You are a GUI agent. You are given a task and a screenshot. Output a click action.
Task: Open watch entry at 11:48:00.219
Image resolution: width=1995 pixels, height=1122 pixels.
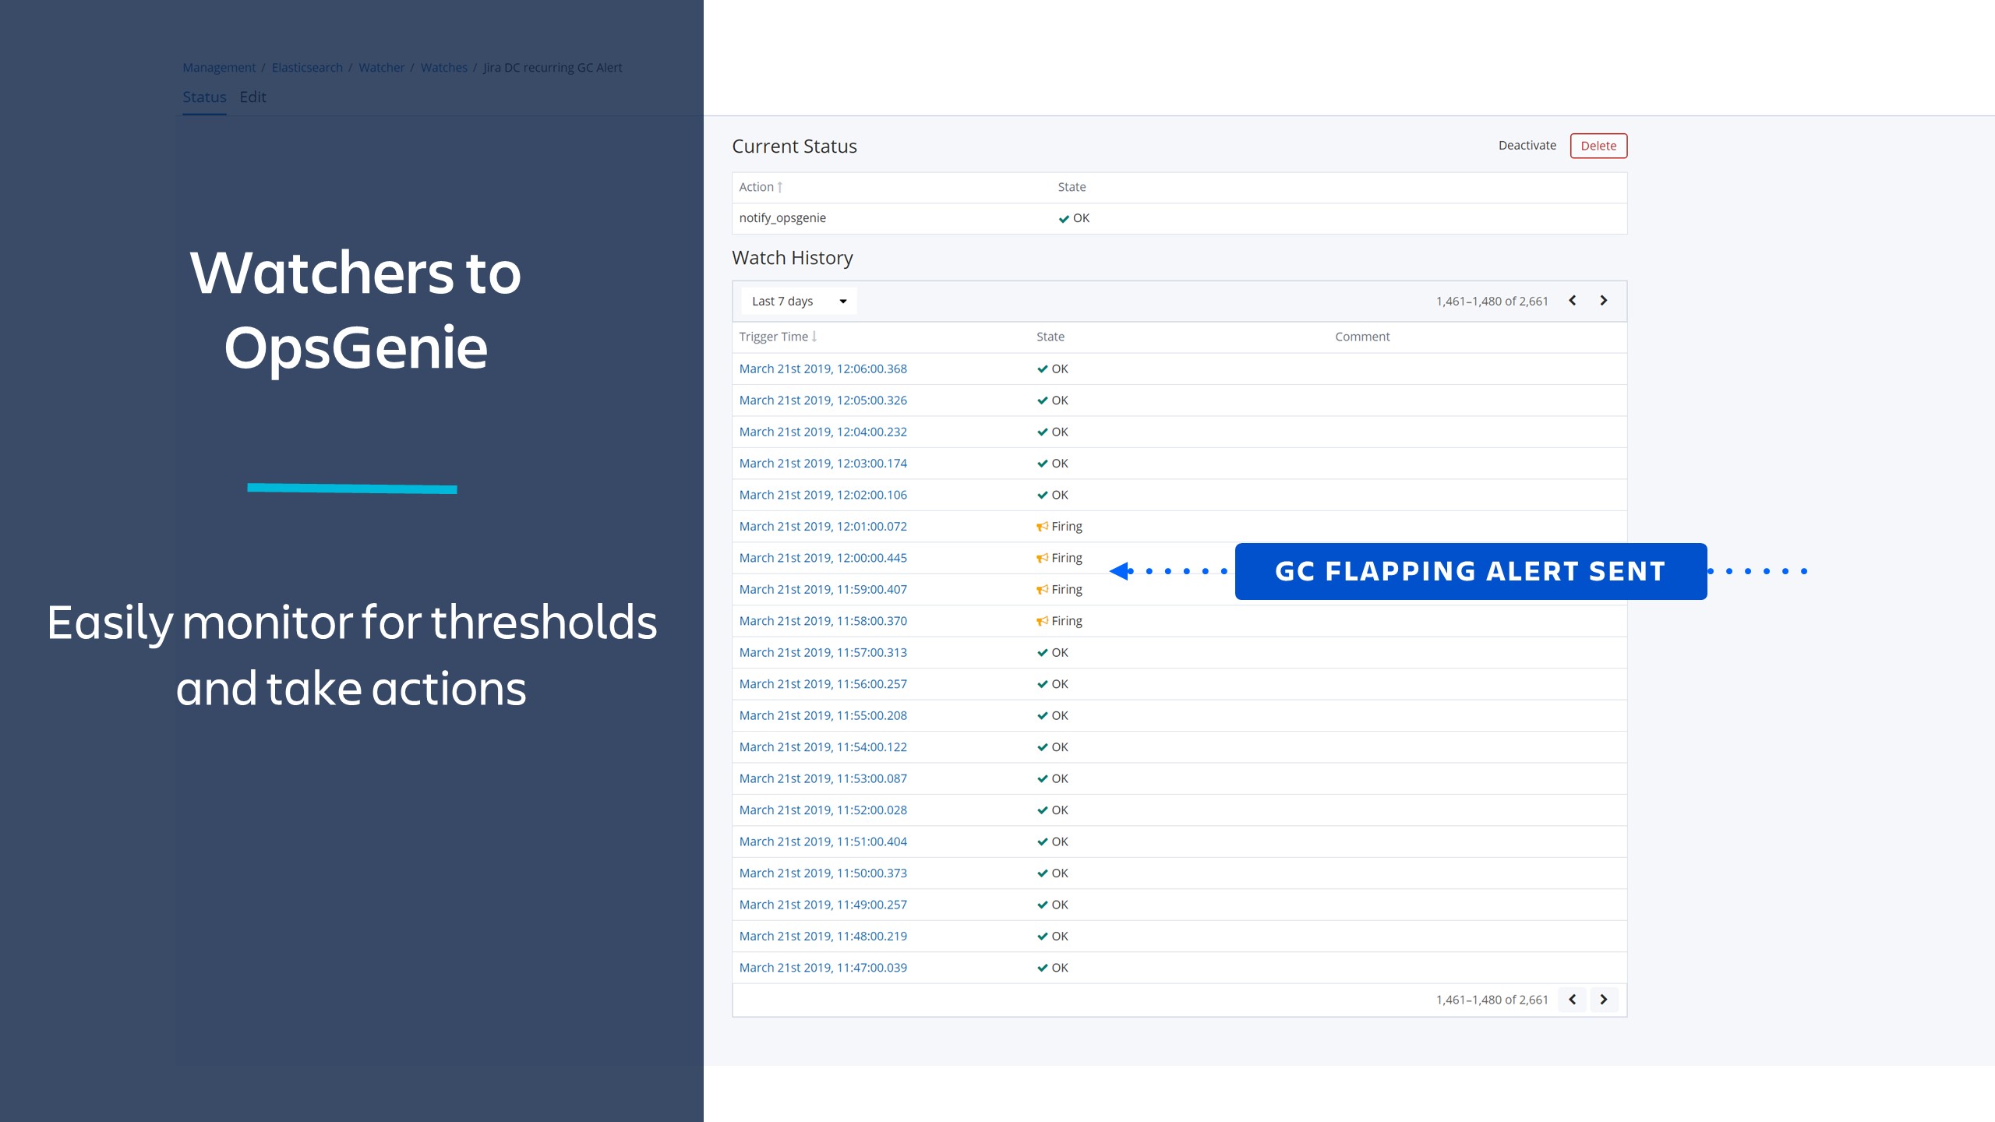coord(823,937)
